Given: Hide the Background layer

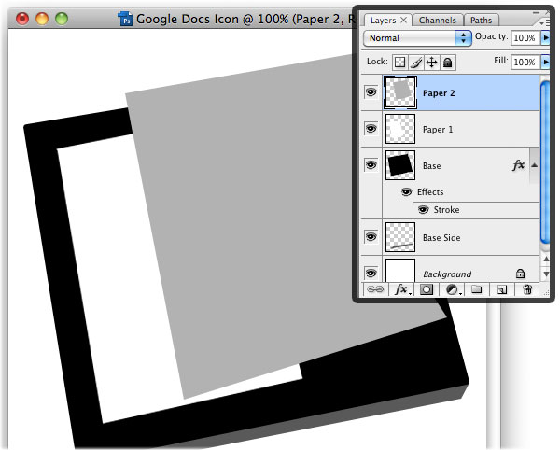Looking at the screenshot, I should (x=371, y=273).
